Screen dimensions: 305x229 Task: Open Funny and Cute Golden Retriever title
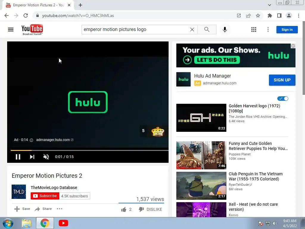(258, 146)
